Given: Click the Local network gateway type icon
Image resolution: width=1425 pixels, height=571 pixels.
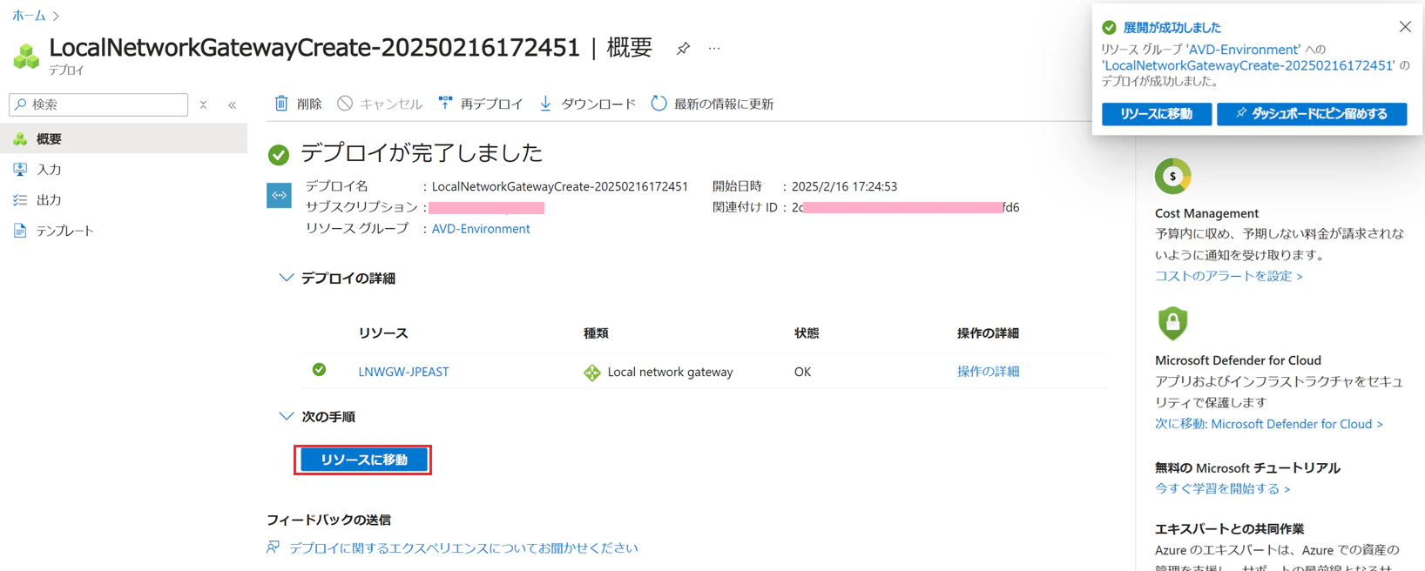Looking at the screenshot, I should click(x=592, y=373).
